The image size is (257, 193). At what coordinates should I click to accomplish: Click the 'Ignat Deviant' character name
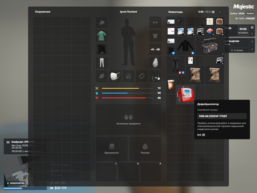click(128, 12)
